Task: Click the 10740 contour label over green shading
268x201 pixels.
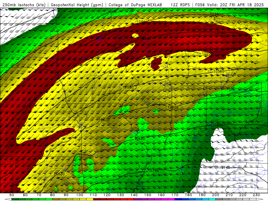Action: click(153, 171)
